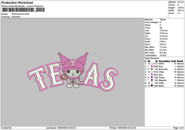Click the Min Stitch value '0.2 mm'
Screen dimensions: 185x130
point(163,50)
